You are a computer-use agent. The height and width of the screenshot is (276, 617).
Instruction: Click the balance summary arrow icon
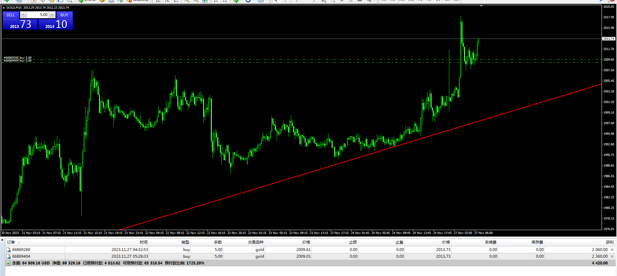click(x=8, y=263)
